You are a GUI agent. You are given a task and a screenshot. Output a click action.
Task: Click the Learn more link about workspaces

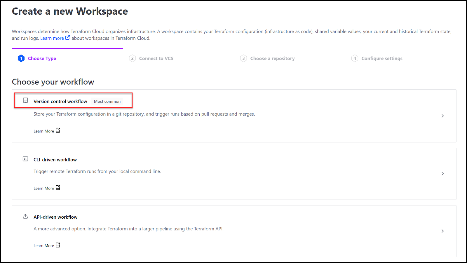click(52, 38)
